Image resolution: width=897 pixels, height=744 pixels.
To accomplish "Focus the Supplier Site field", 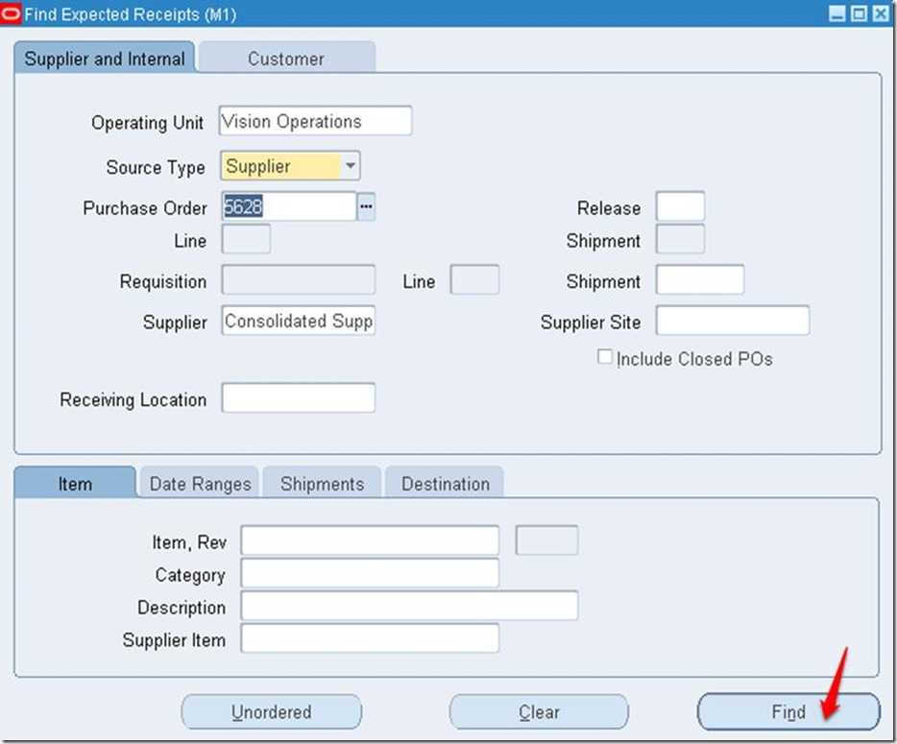I will [x=733, y=321].
